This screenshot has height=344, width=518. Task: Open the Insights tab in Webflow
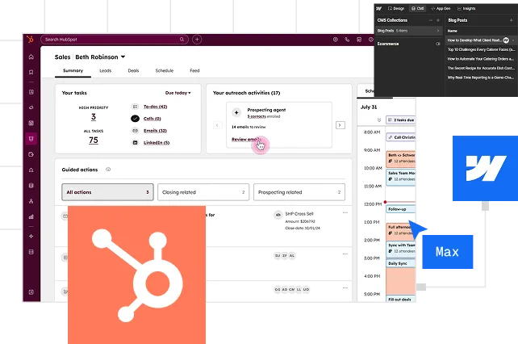466,8
